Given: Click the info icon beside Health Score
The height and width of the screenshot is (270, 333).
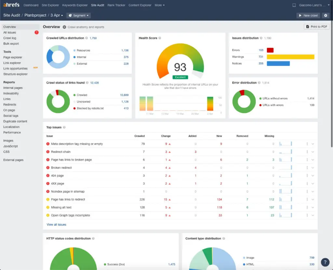Looking at the screenshot, I should point(160,38).
